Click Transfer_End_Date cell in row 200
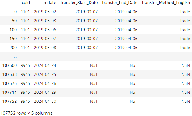 [126, 48]
